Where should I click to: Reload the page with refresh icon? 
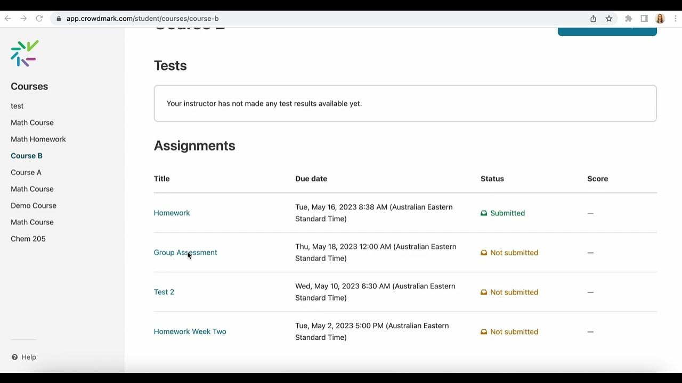tap(39, 19)
